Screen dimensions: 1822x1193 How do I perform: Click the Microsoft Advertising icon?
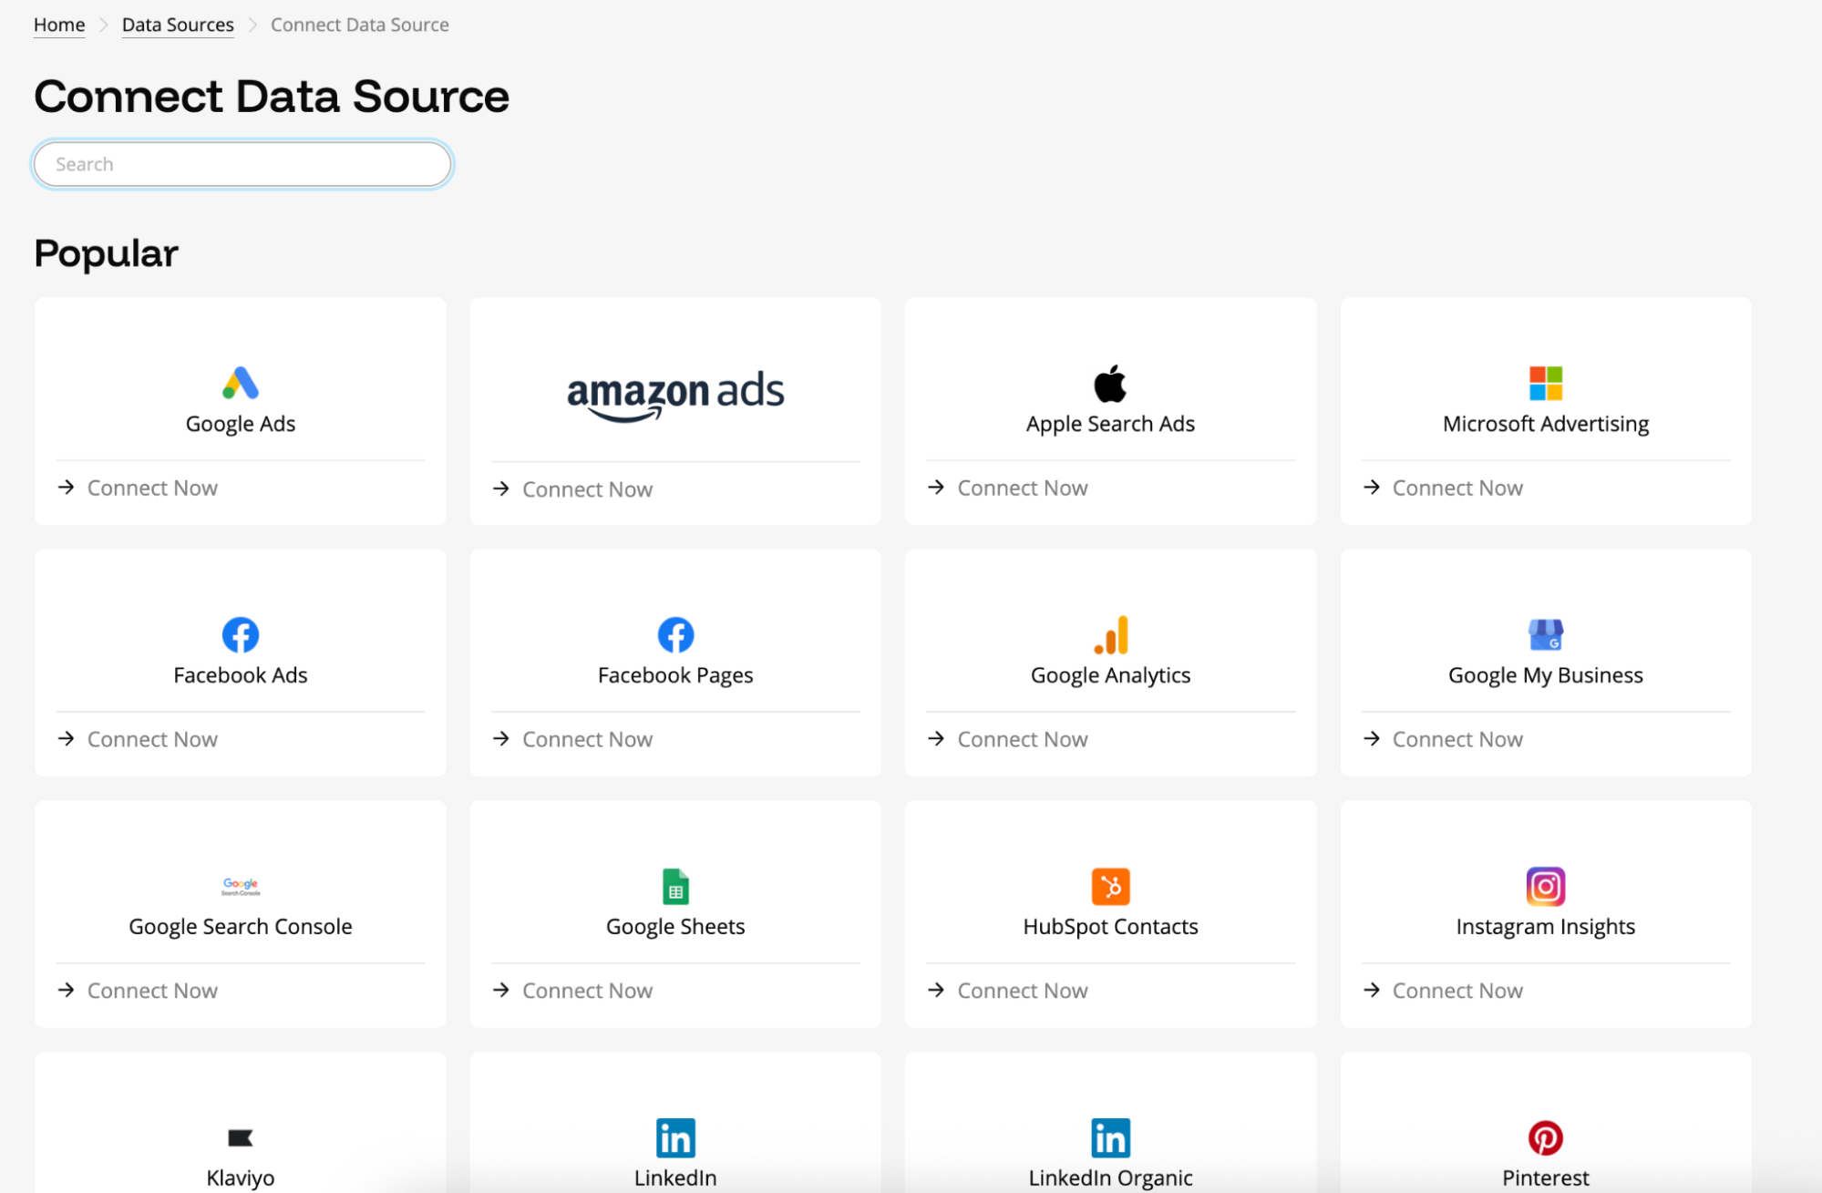pyautogui.click(x=1544, y=383)
